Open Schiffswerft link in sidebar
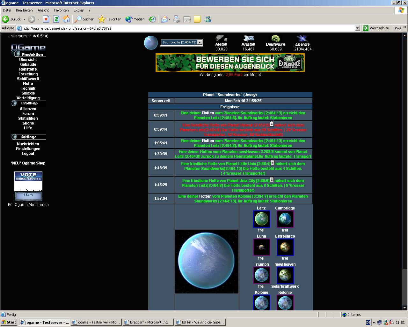The image size is (408, 327). pos(28,79)
